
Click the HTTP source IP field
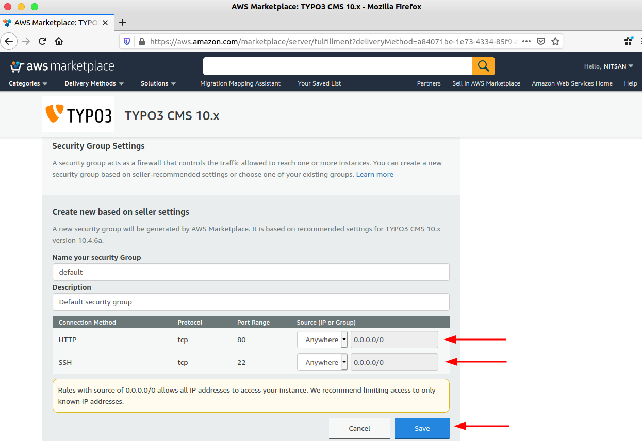[394, 340]
